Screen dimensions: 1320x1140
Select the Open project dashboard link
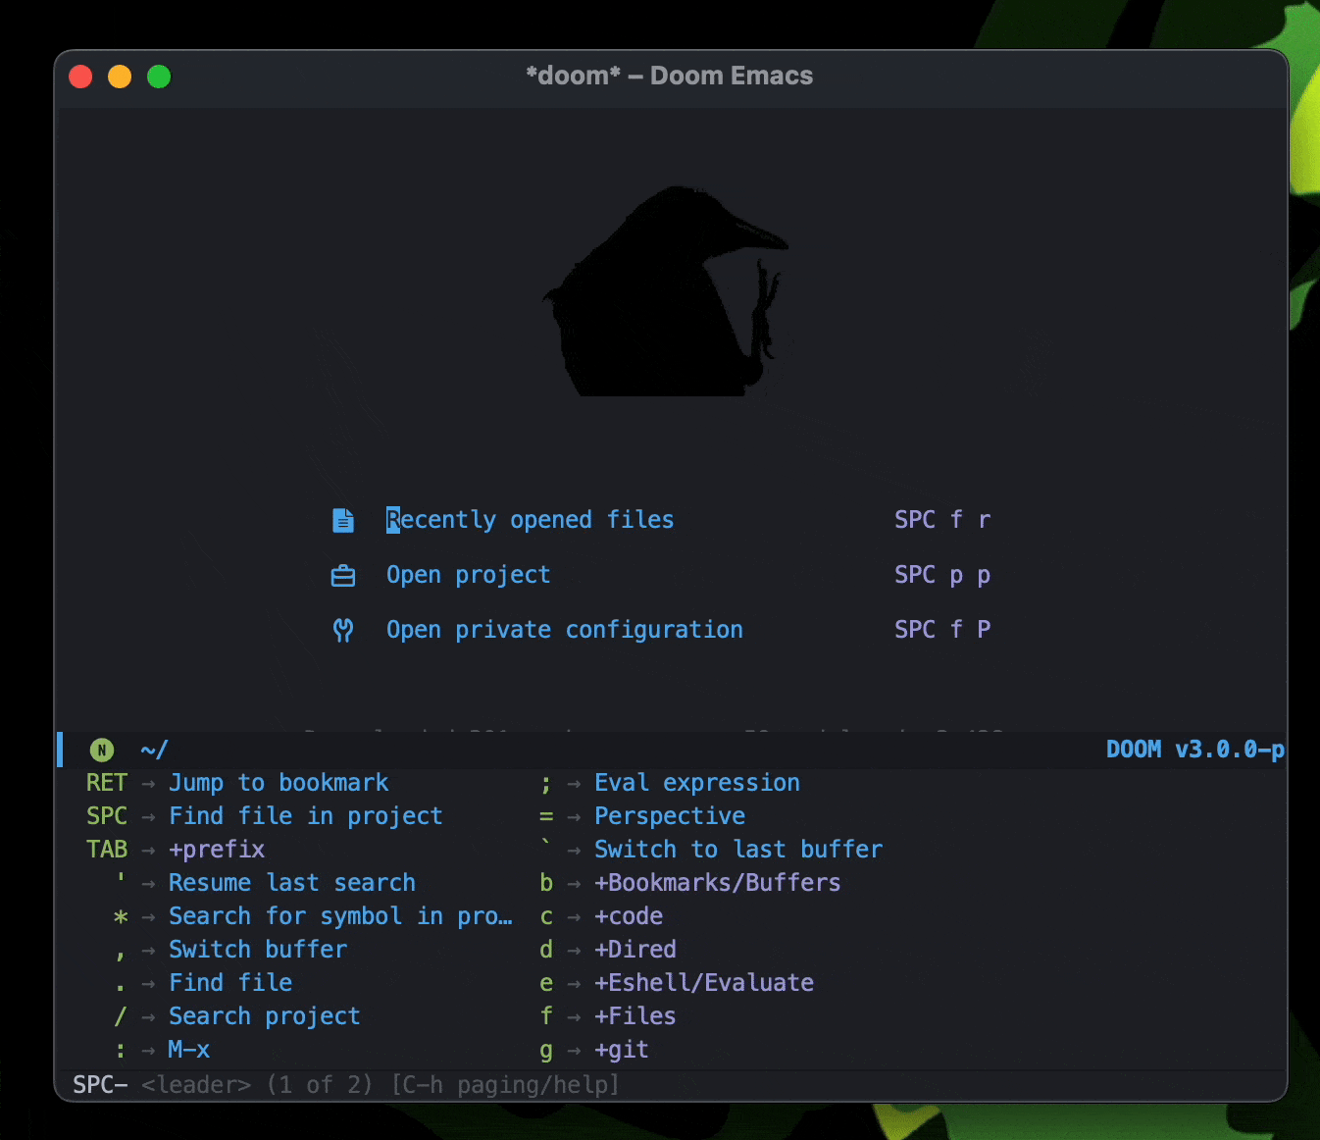[x=468, y=575]
